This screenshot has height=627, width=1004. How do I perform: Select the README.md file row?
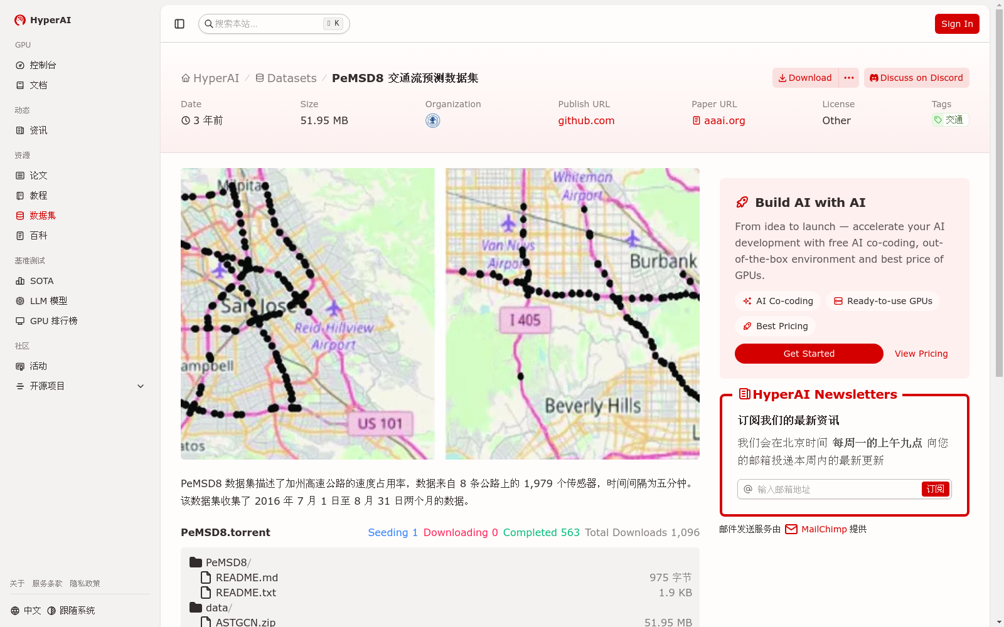(441, 577)
